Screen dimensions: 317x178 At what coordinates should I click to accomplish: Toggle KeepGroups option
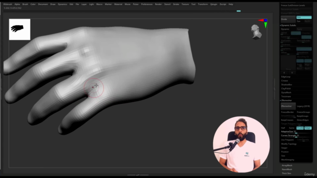[303, 116]
